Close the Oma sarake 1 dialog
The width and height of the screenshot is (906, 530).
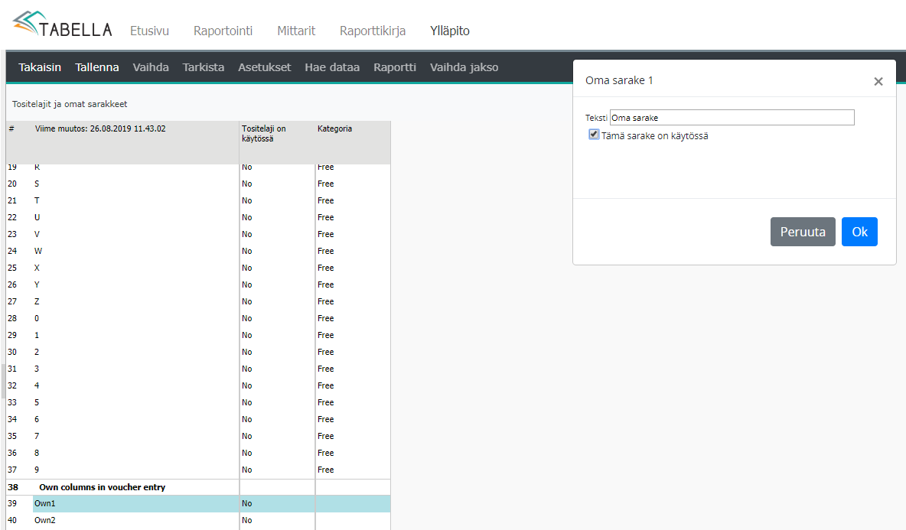tap(878, 81)
